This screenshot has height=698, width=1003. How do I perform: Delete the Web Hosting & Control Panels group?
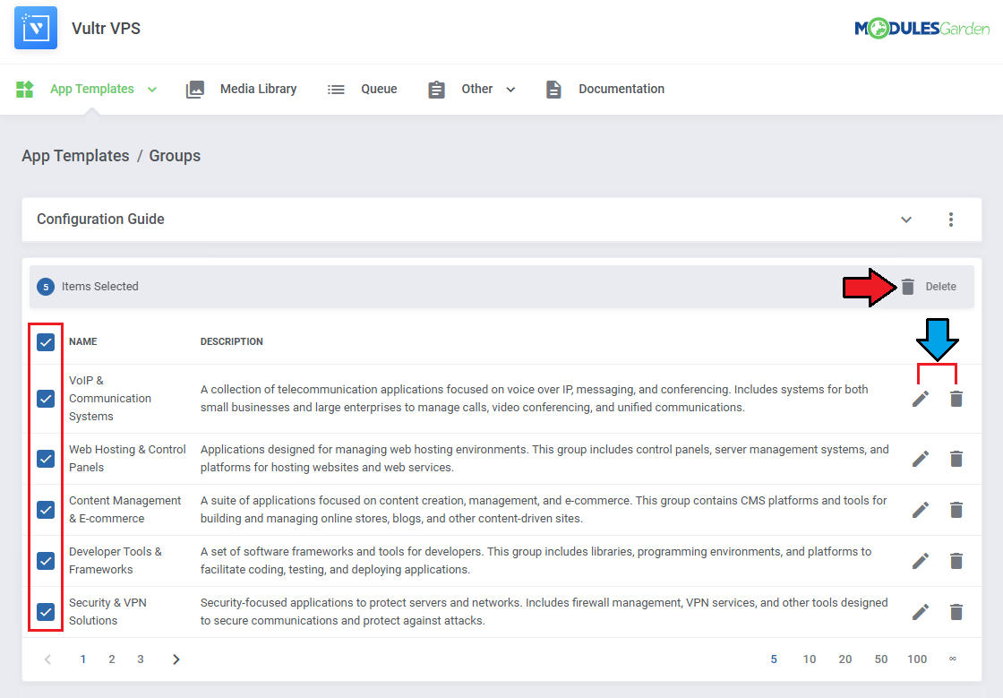956,459
